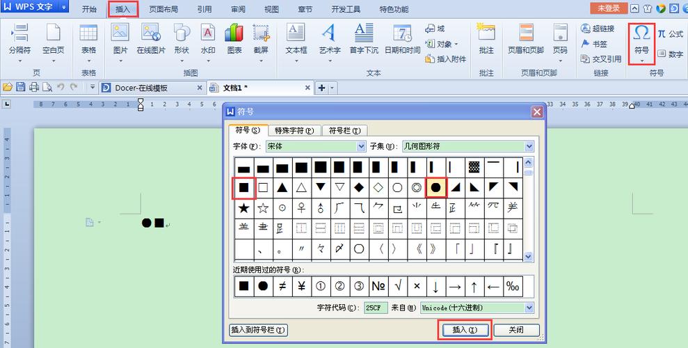The image size is (688, 348).
Task: Switch to the 开始 ribbon tab
Action: (x=90, y=9)
